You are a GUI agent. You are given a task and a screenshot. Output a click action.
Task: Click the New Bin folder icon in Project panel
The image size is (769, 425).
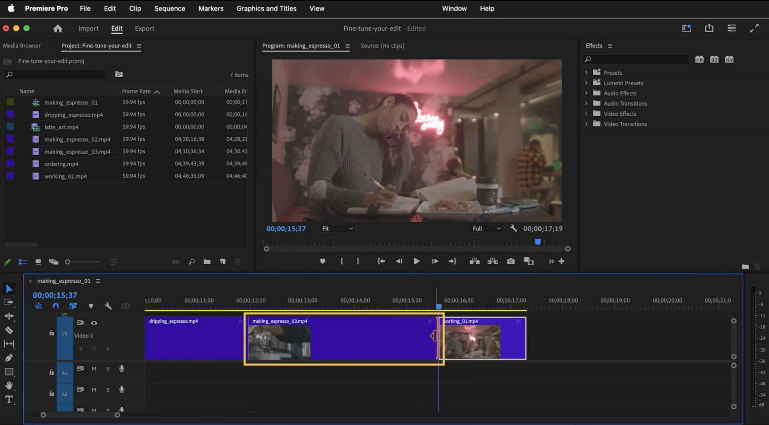coord(207,262)
